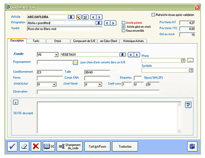Click the Regroupement input field

point(55,62)
